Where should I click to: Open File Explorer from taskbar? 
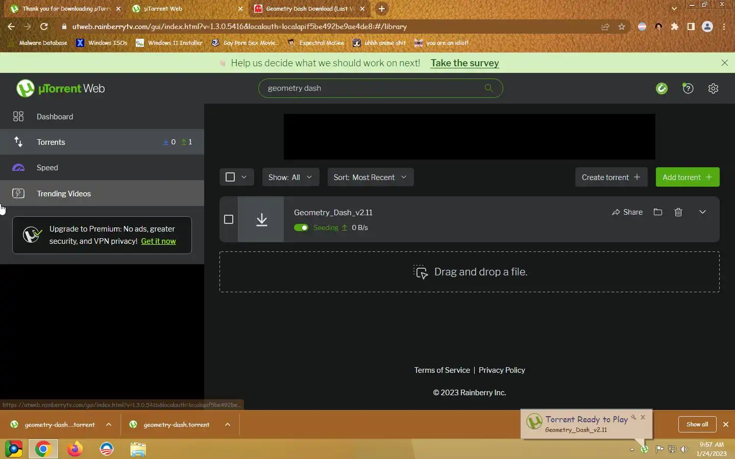tap(138, 449)
